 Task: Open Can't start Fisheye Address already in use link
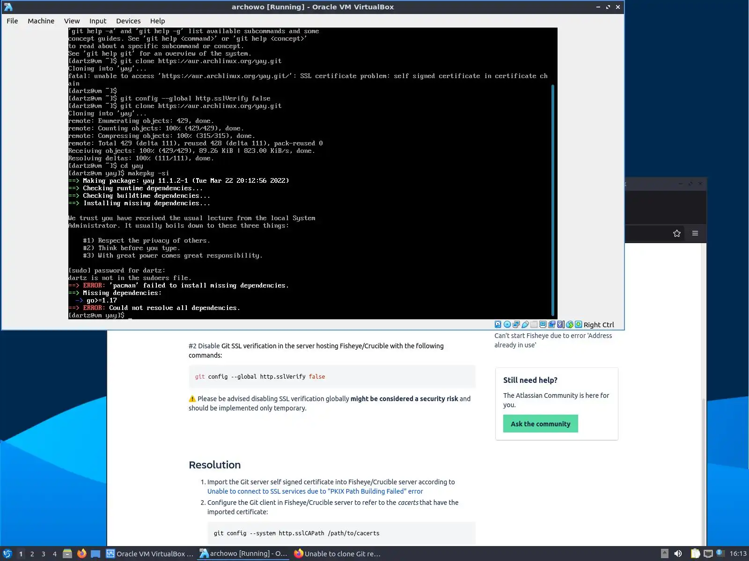[553, 340]
